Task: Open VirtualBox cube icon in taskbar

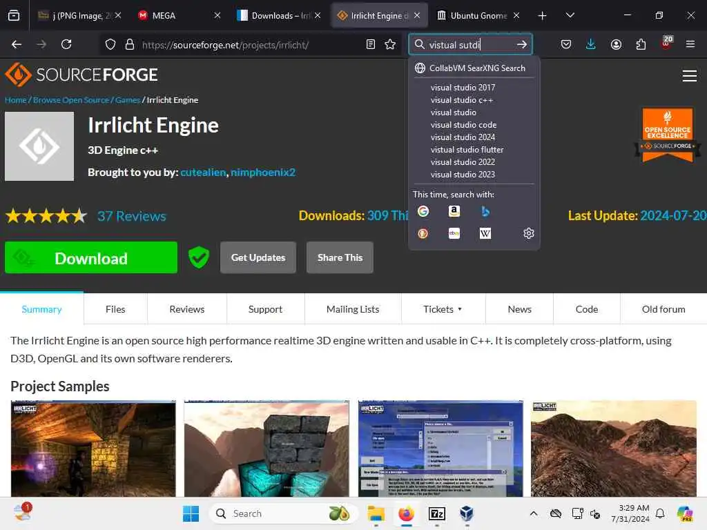Action: point(467,513)
